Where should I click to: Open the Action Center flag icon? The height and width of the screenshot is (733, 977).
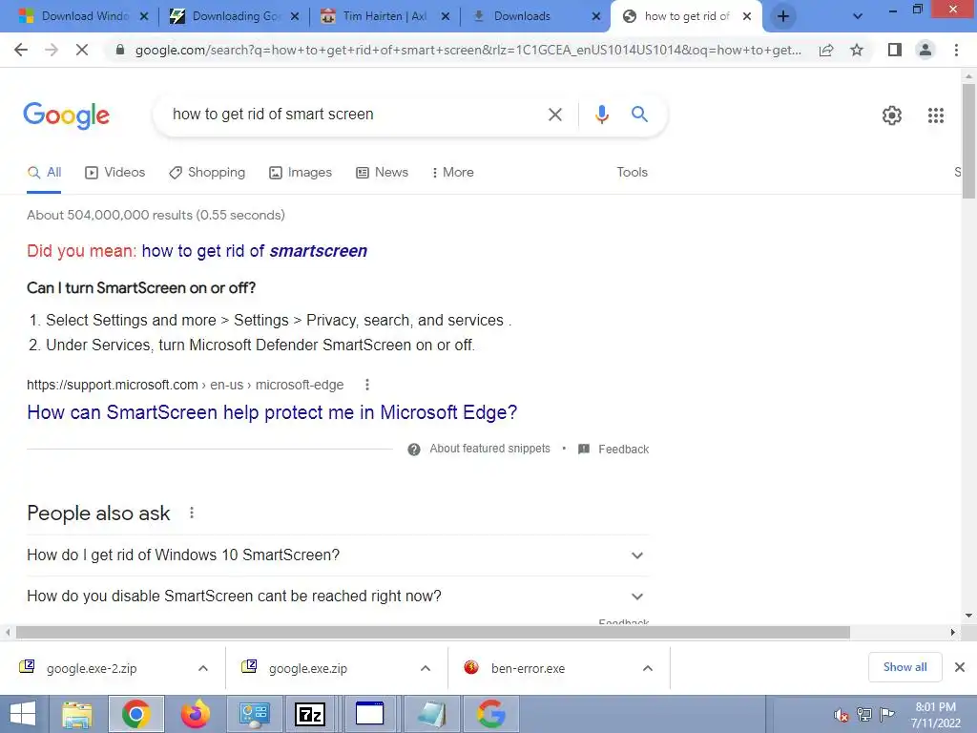tap(887, 714)
